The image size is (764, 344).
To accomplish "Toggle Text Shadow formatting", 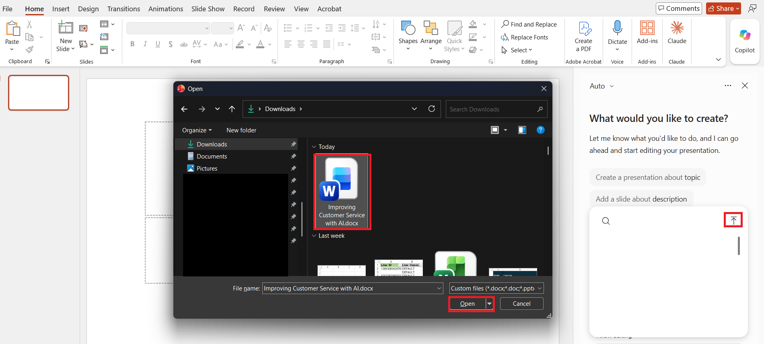I will (x=171, y=44).
